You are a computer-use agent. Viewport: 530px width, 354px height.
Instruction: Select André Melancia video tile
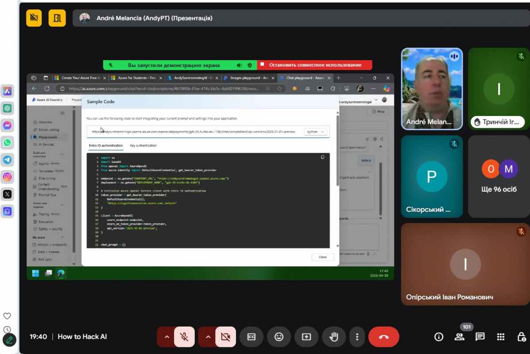coord(432,89)
